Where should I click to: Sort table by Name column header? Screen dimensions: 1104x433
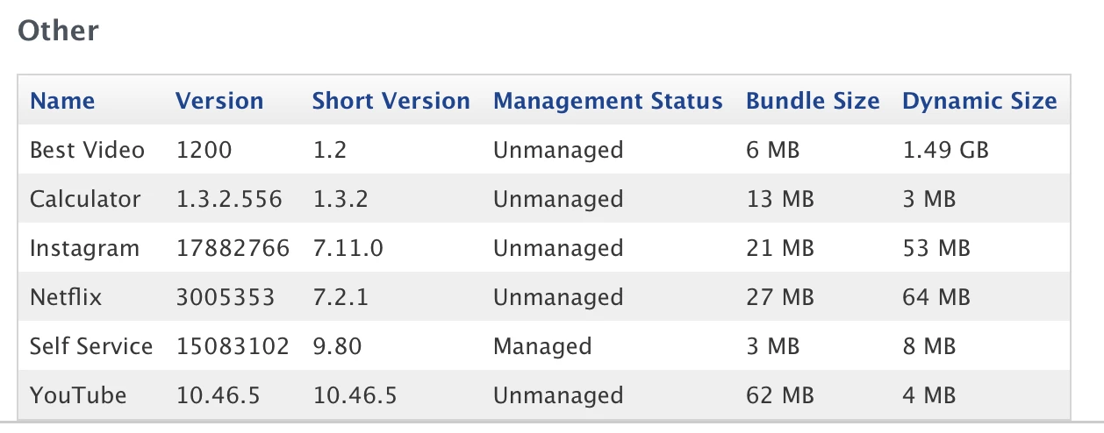[62, 101]
